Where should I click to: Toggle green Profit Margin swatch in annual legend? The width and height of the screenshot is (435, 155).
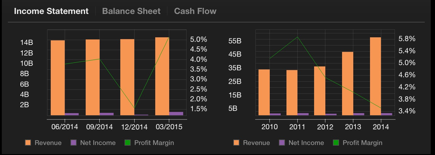(336, 143)
